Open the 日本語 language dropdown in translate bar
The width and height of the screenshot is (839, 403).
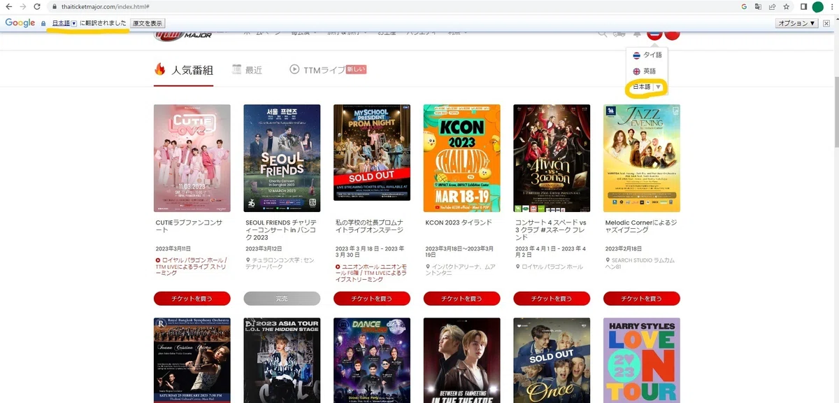64,23
